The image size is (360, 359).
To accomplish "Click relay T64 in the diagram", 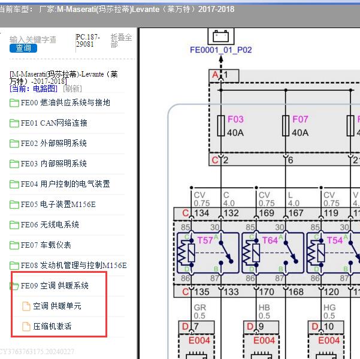I will coord(273,252).
